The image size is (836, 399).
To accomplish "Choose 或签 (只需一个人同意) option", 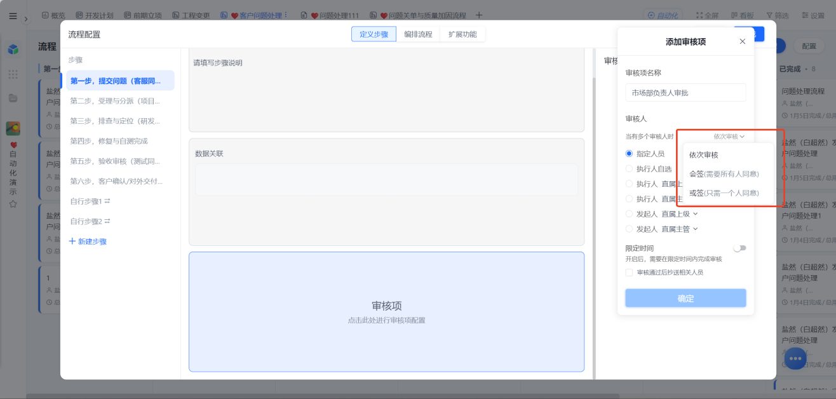I will (x=728, y=193).
